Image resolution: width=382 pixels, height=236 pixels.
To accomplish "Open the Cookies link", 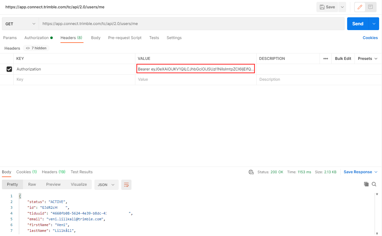I will pyautogui.click(x=370, y=38).
